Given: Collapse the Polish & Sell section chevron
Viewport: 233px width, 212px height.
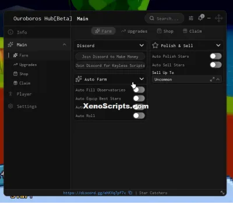Looking at the screenshot, I should (x=218, y=45).
